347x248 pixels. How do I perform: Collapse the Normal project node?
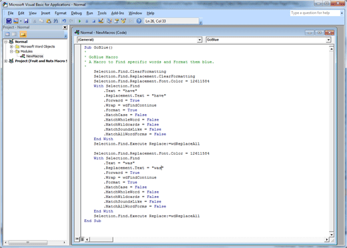[x=6, y=42]
